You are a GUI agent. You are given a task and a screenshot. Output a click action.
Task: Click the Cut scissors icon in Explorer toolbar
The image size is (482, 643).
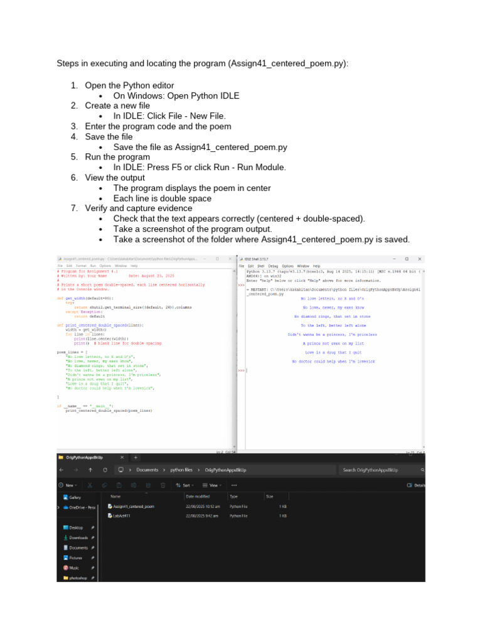tap(90, 485)
